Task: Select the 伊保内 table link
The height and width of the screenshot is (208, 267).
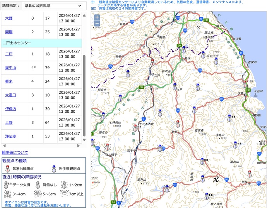Action: click(10, 109)
